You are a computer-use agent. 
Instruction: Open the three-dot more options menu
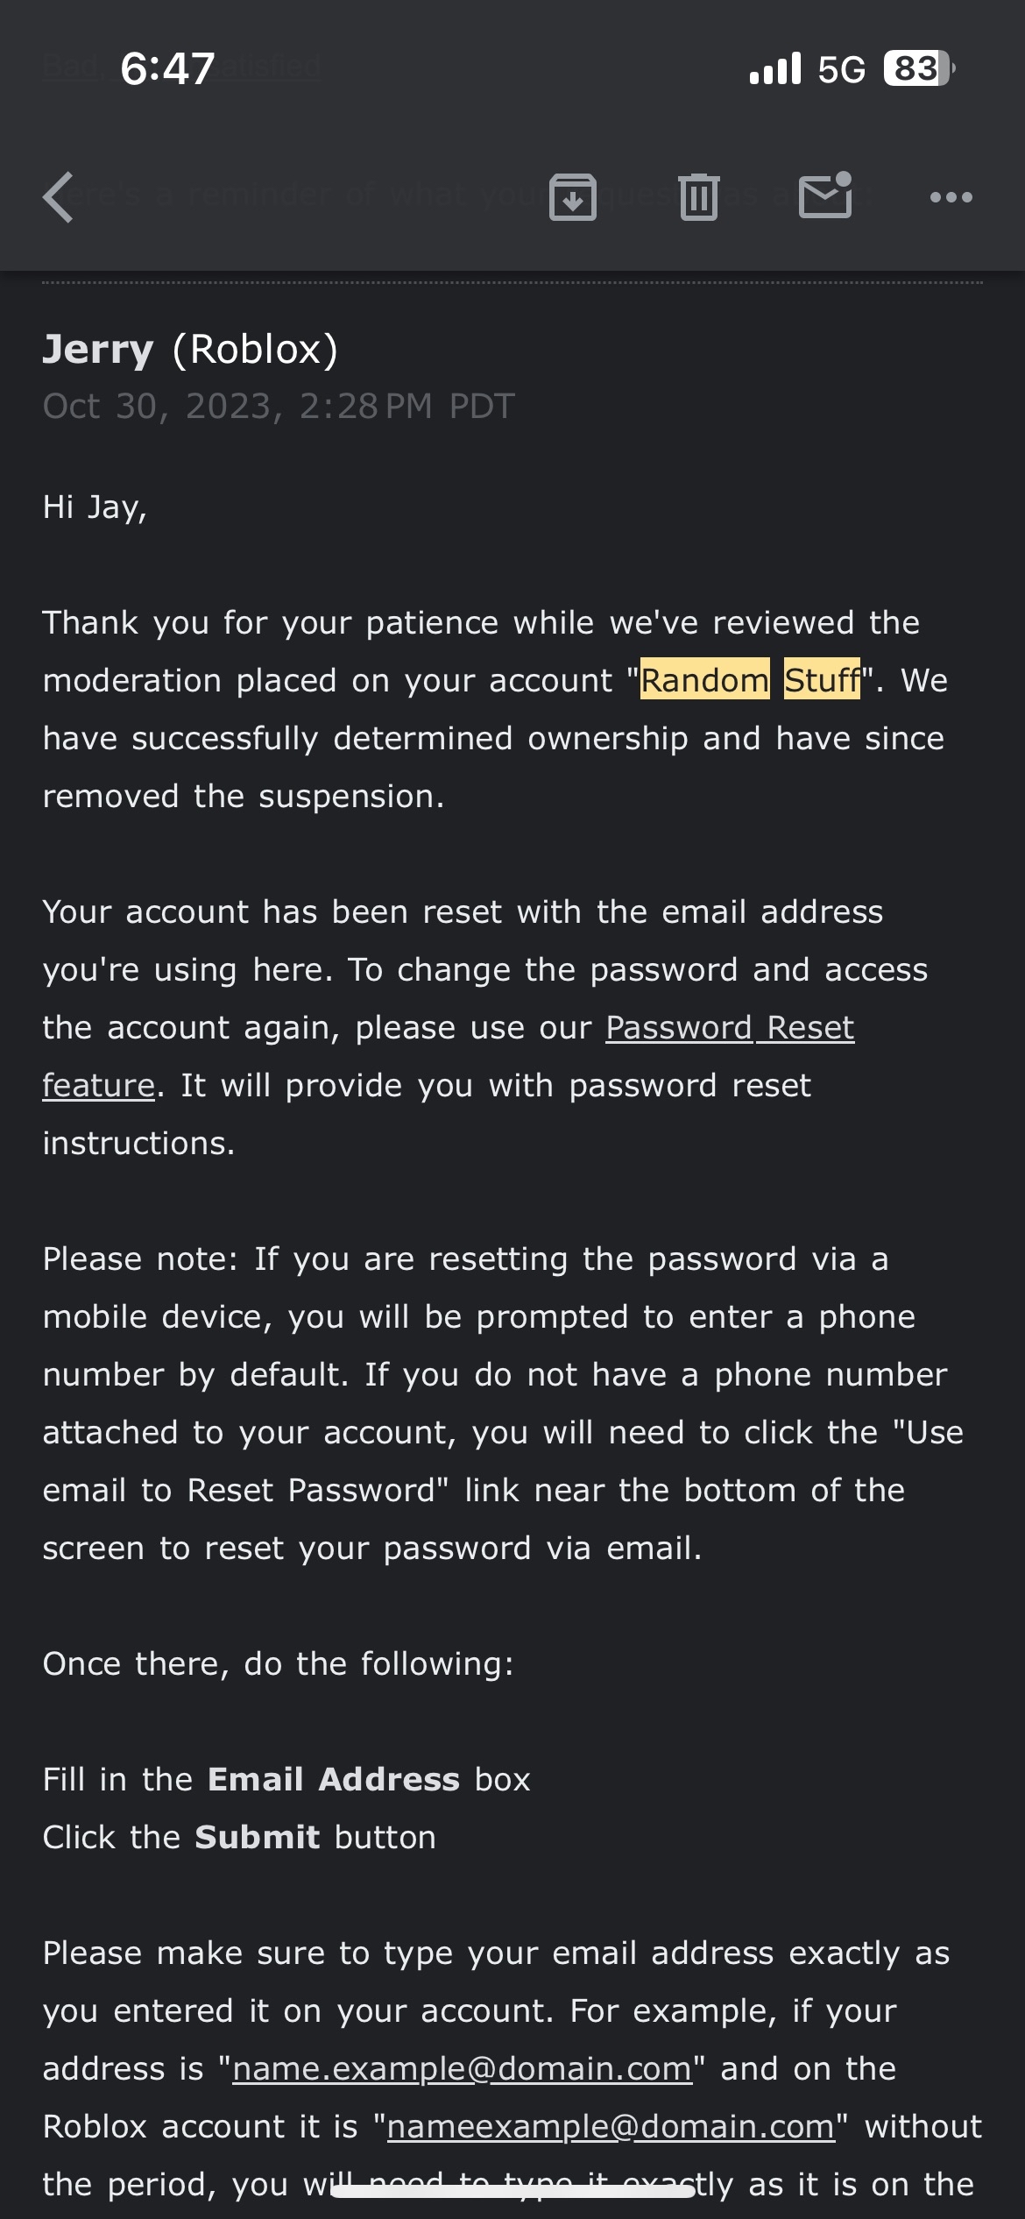pyautogui.click(x=951, y=197)
